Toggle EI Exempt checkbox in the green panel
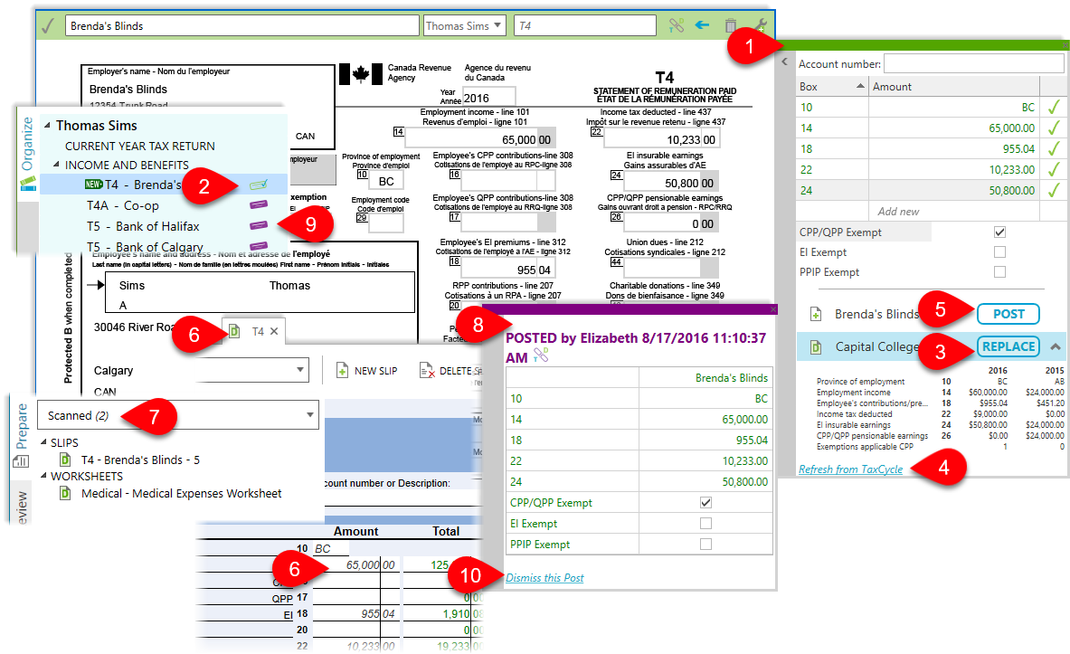 coord(999,251)
